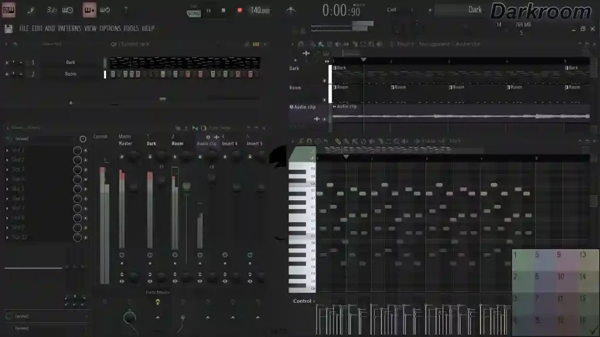Click the Slice tool in the Piano roll toolbar
The image size is (600, 337).
pos(380,141)
